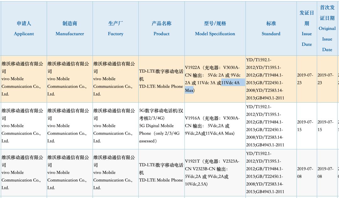Click the Model Specification column header
Image resolution: width=339 pixels, height=198 pixels.
(x=215, y=28)
